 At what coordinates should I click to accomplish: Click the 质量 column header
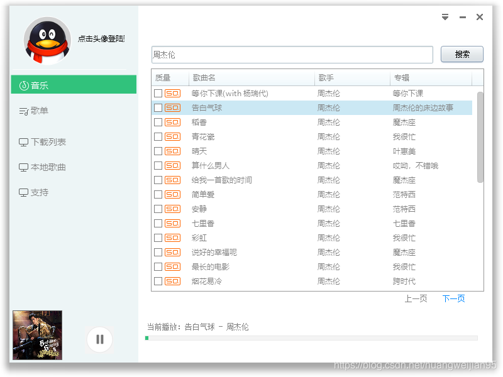click(x=170, y=77)
